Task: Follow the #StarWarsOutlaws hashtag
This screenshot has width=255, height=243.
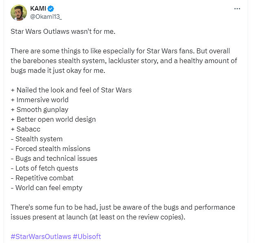Action: (40, 236)
